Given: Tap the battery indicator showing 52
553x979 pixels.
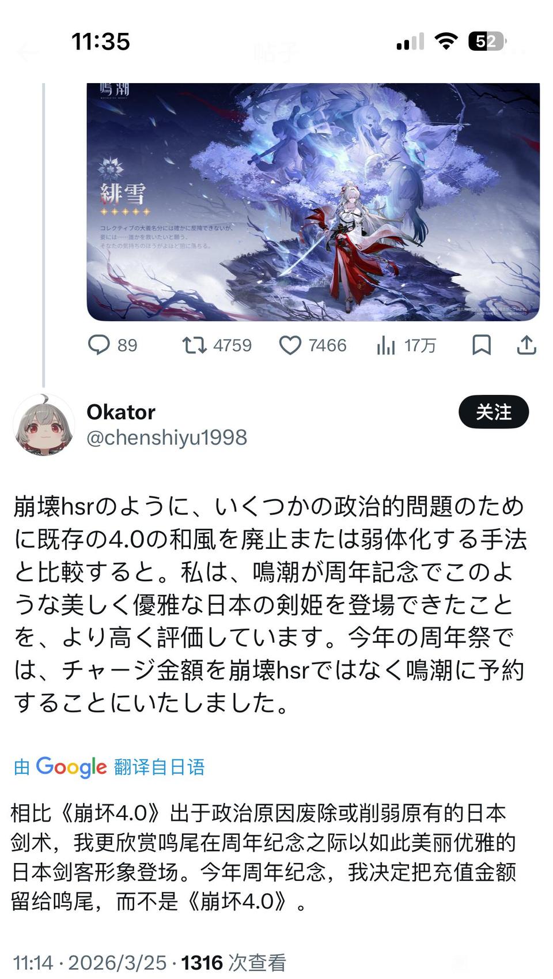Looking at the screenshot, I should (487, 42).
